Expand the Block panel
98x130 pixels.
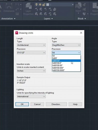click(x=82, y=18)
